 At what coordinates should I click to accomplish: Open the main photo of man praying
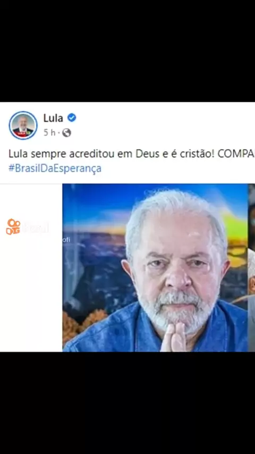[155, 268]
